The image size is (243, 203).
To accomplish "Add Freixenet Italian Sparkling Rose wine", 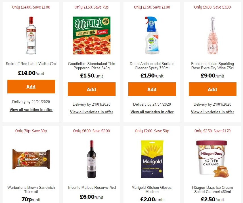I will [x=212, y=89].
